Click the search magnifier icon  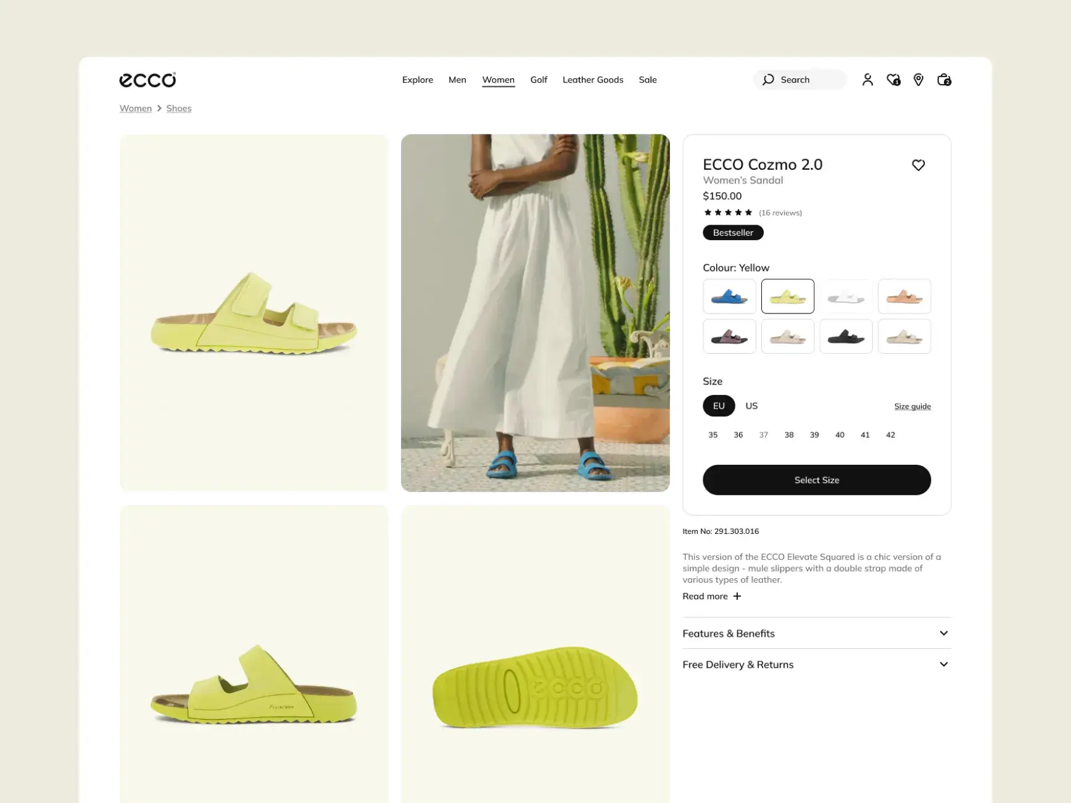click(x=768, y=80)
